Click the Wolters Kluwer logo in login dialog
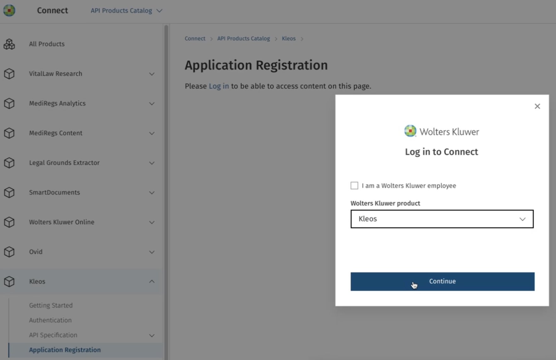The image size is (556, 360). [442, 131]
